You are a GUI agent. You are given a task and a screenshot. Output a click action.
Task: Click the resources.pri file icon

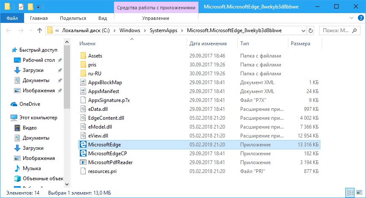point(83,171)
